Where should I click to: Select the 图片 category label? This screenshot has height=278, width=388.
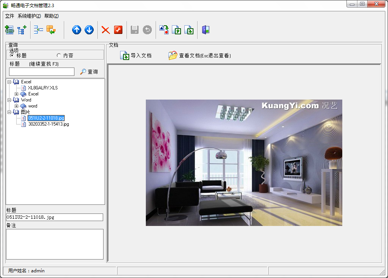click(25, 112)
